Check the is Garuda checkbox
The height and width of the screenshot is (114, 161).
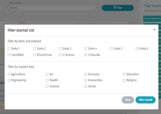point(86,55)
